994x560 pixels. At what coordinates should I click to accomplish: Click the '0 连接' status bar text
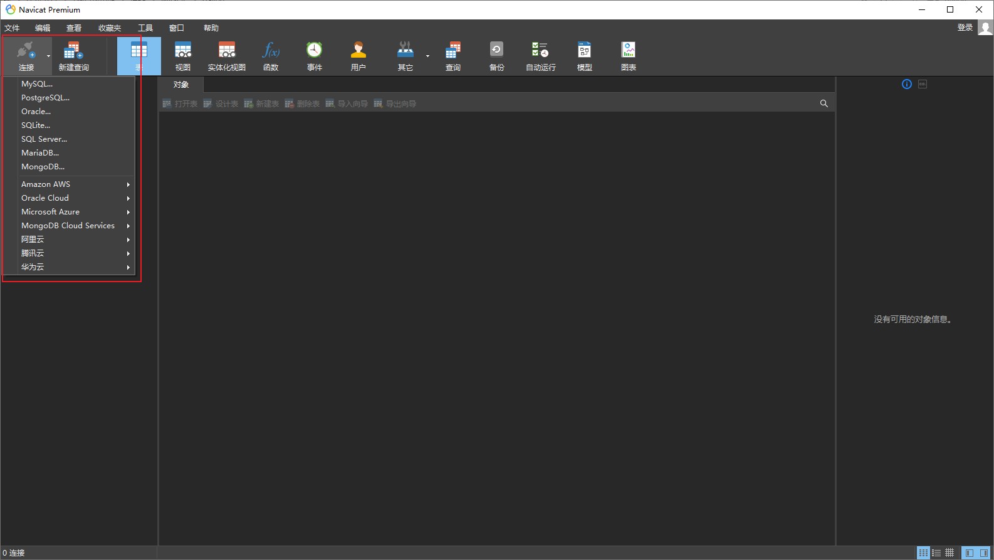point(14,553)
